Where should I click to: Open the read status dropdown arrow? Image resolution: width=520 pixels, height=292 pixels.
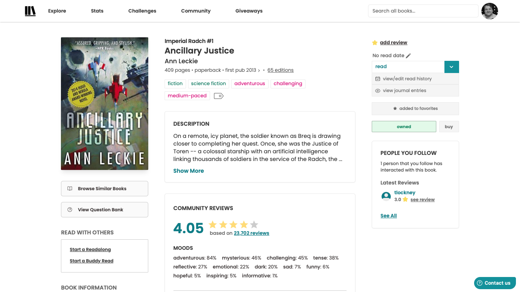pyautogui.click(x=451, y=67)
